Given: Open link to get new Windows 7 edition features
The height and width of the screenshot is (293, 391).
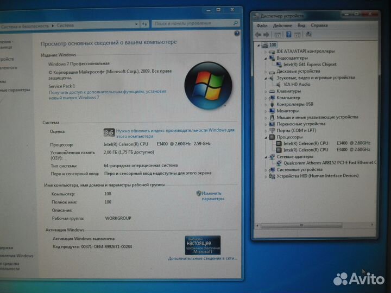Looking at the screenshot, I should [107, 94].
